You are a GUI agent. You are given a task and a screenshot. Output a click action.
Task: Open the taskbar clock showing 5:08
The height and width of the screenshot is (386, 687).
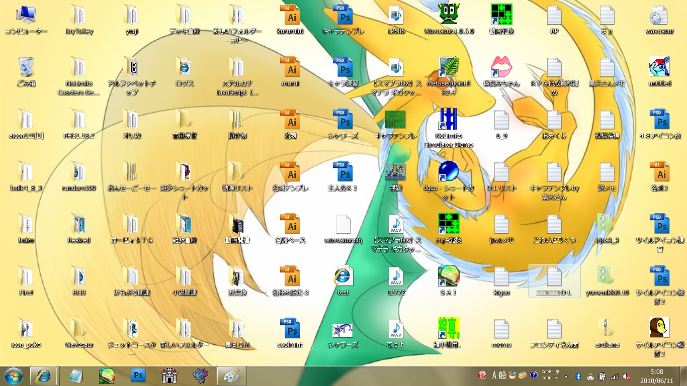656,375
